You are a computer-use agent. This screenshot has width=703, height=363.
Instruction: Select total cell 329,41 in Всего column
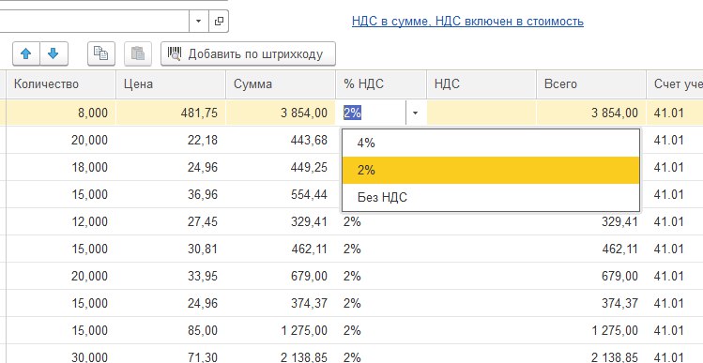coord(591,221)
